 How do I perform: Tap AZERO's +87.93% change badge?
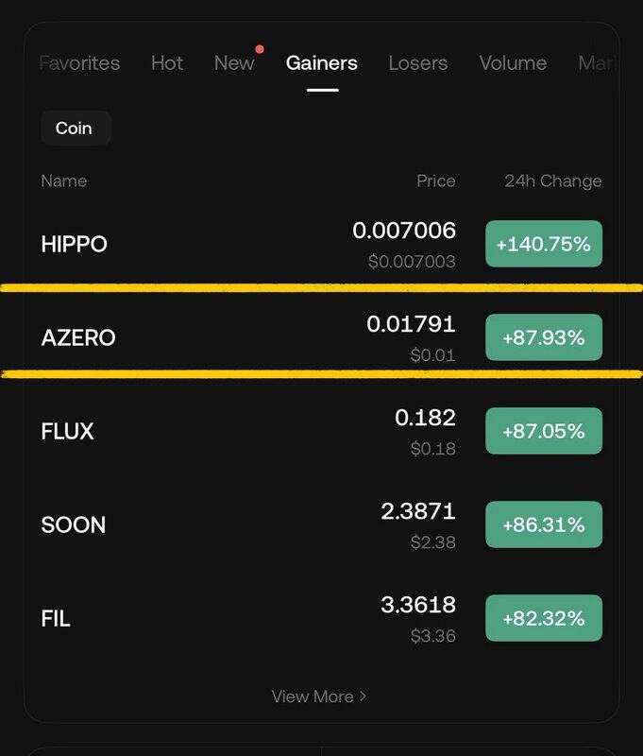click(544, 337)
